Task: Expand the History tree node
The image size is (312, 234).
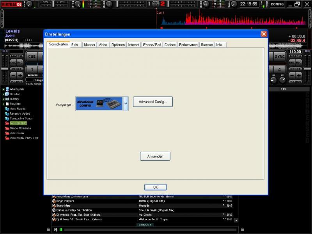Action: click(x=4, y=99)
